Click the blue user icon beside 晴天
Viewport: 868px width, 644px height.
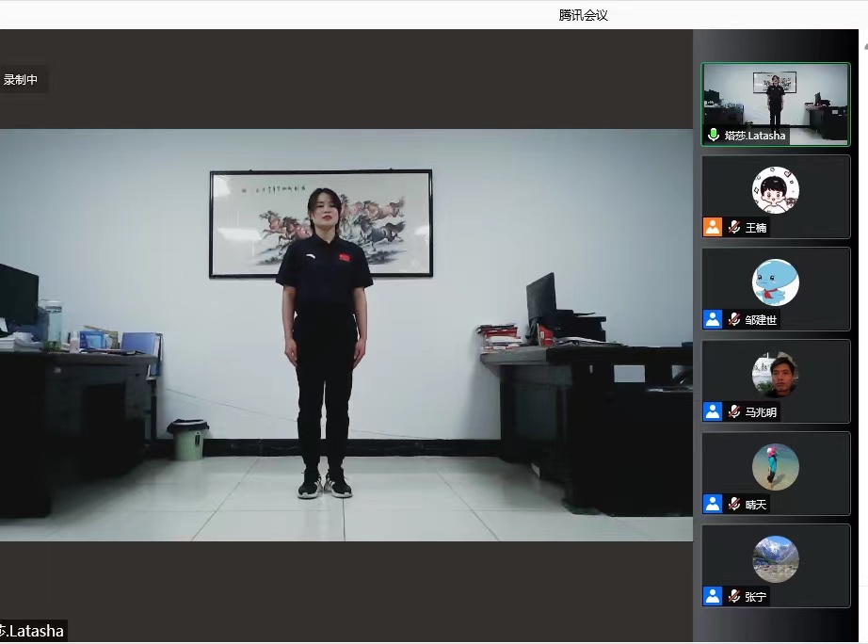[x=713, y=504]
